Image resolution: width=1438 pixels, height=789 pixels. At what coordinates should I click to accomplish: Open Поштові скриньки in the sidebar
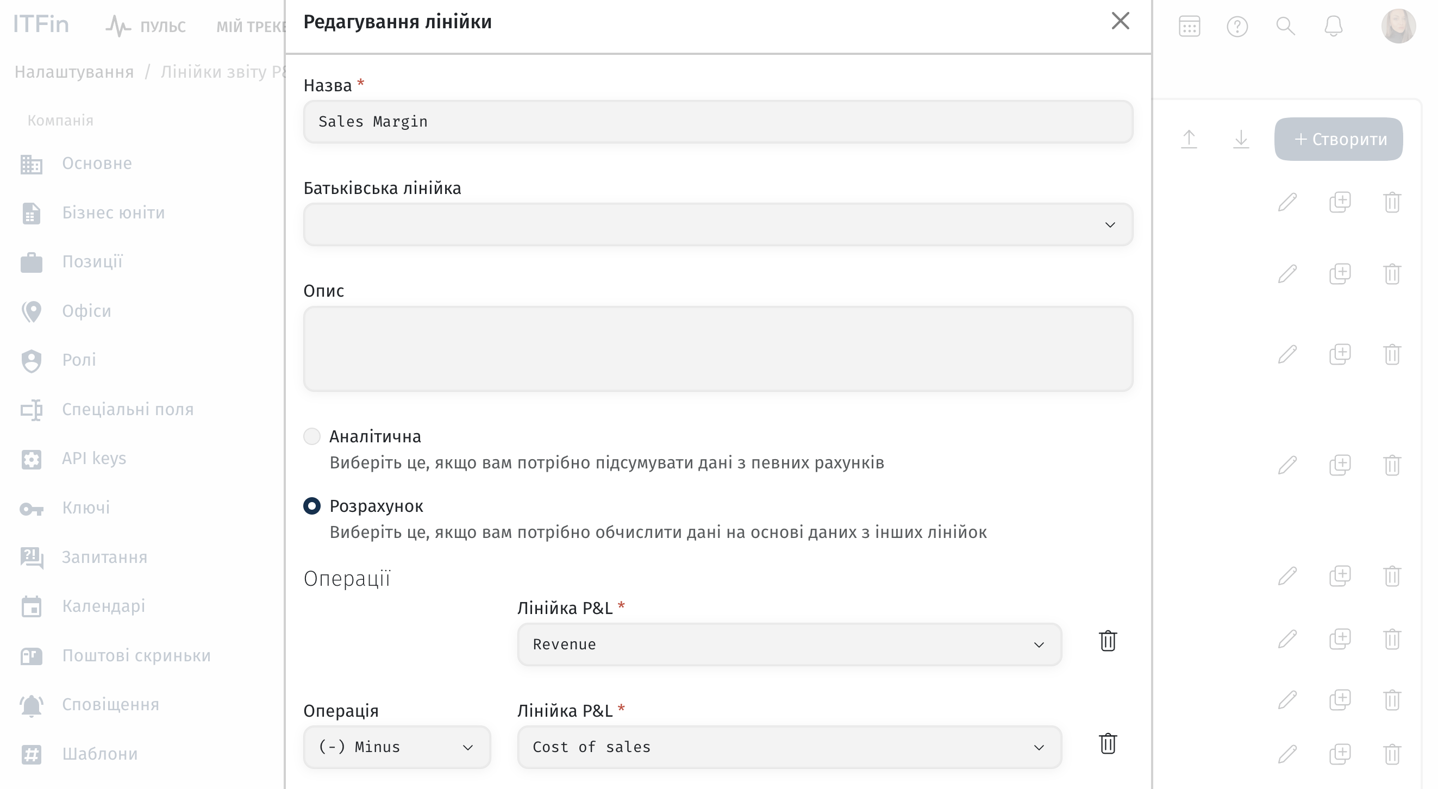click(x=136, y=656)
